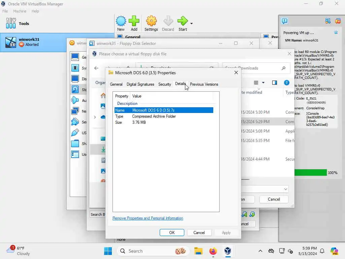Viewport: 345px width, 259px height.
Task: Open VirtualBox Settings gear icon
Action: (x=151, y=23)
